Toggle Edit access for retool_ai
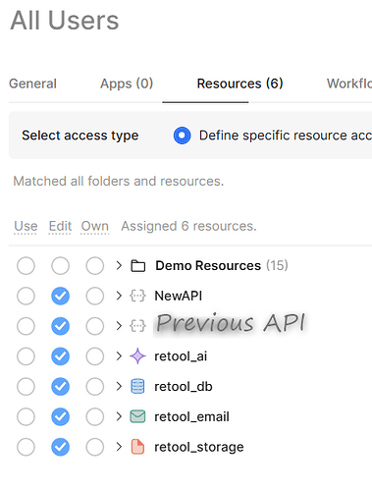Image resolution: width=372 pixels, height=491 pixels. coord(60,356)
